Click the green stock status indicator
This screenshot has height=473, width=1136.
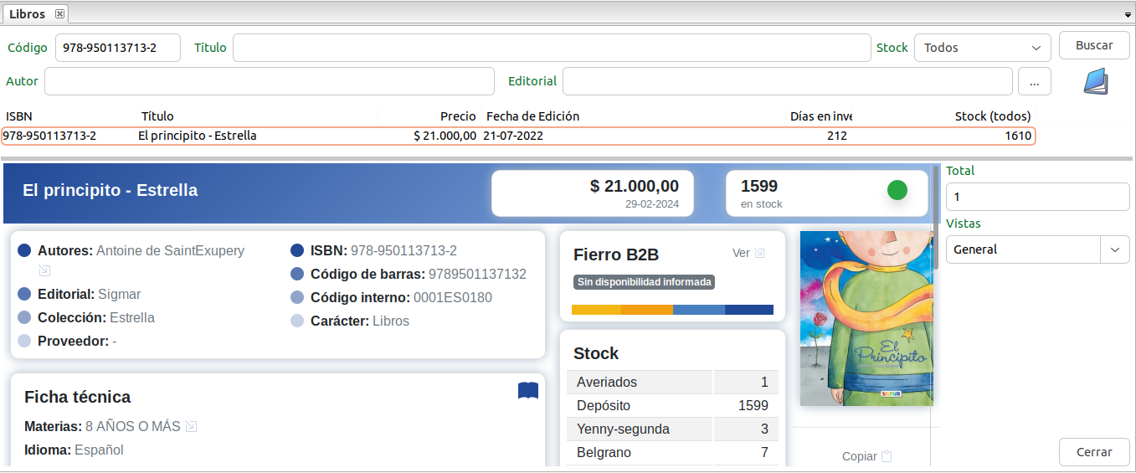pos(897,190)
